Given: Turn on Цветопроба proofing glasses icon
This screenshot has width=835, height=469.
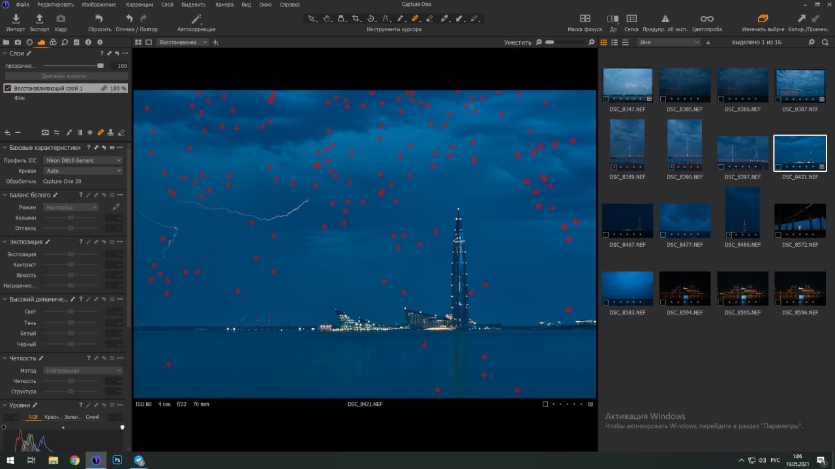Looking at the screenshot, I should coord(707,19).
